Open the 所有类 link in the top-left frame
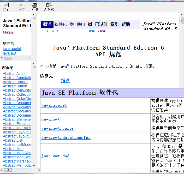 click(x=8, y=33)
